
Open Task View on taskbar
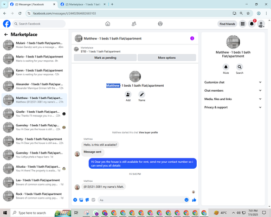point(76,213)
